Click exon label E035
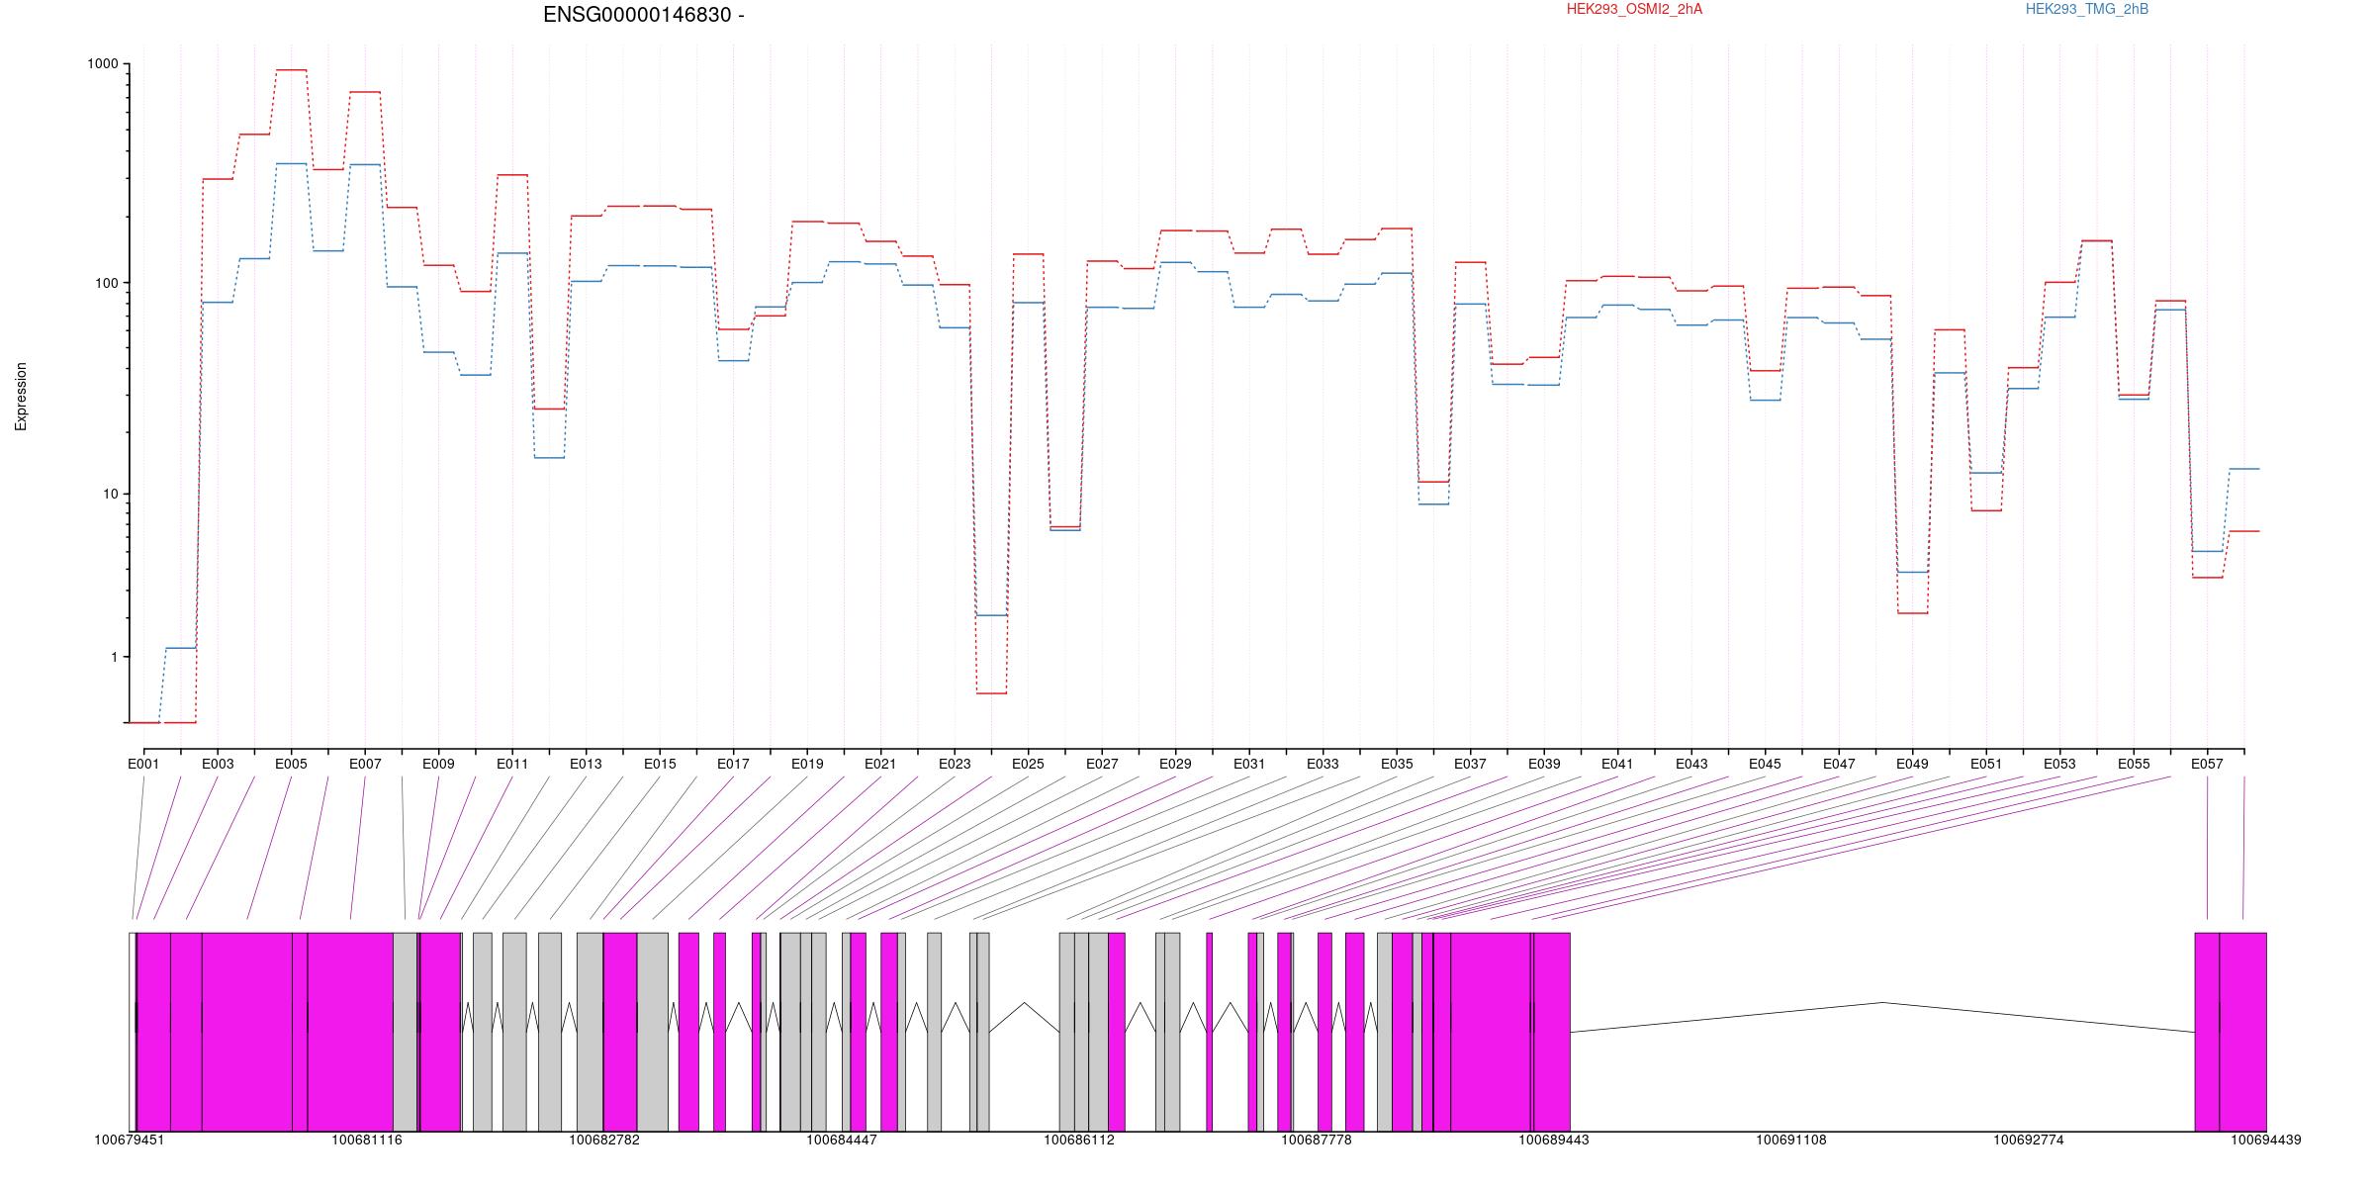Image resolution: width=2374 pixels, height=1187 pixels. click(x=1397, y=764)
